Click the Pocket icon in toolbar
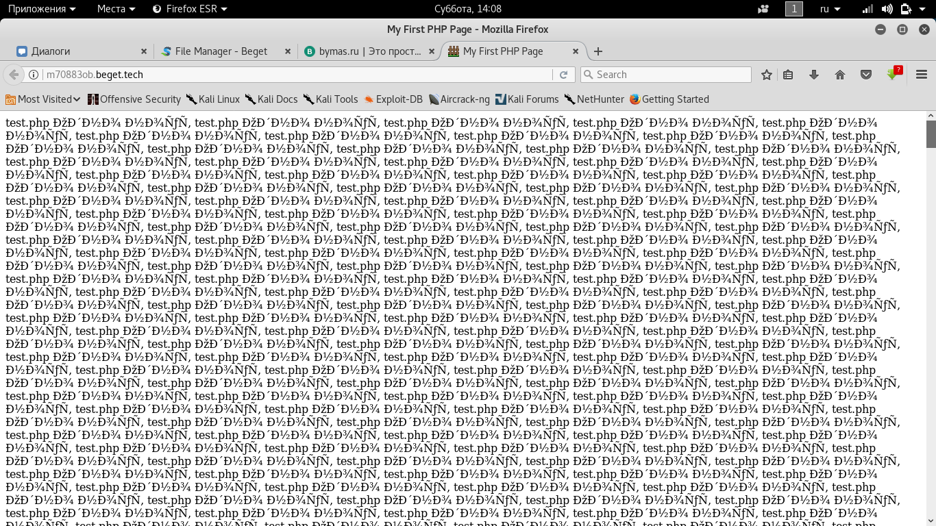The width and height of the screenshot is (936, 526). (x=866, y=75)
